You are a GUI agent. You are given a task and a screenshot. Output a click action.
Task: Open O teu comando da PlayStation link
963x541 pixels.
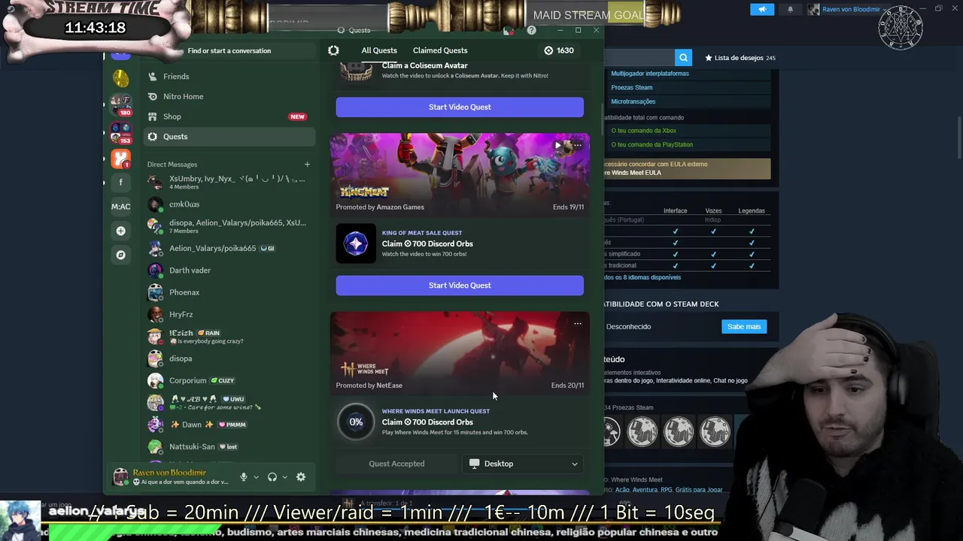(x=652, y=144)
